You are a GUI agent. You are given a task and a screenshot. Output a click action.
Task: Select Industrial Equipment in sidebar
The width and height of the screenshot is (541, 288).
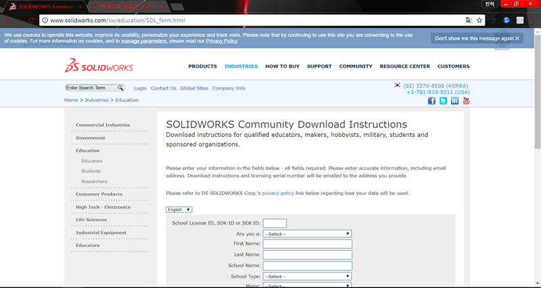pos(101,233)
